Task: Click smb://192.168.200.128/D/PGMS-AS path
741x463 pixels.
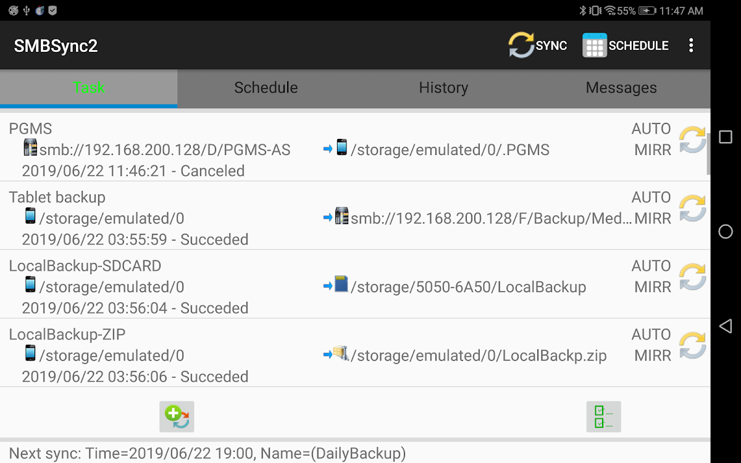Action: coord(165,149)
